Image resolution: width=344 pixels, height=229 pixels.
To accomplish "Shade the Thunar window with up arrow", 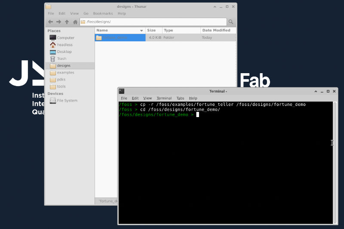I will (x=215, y=7).
